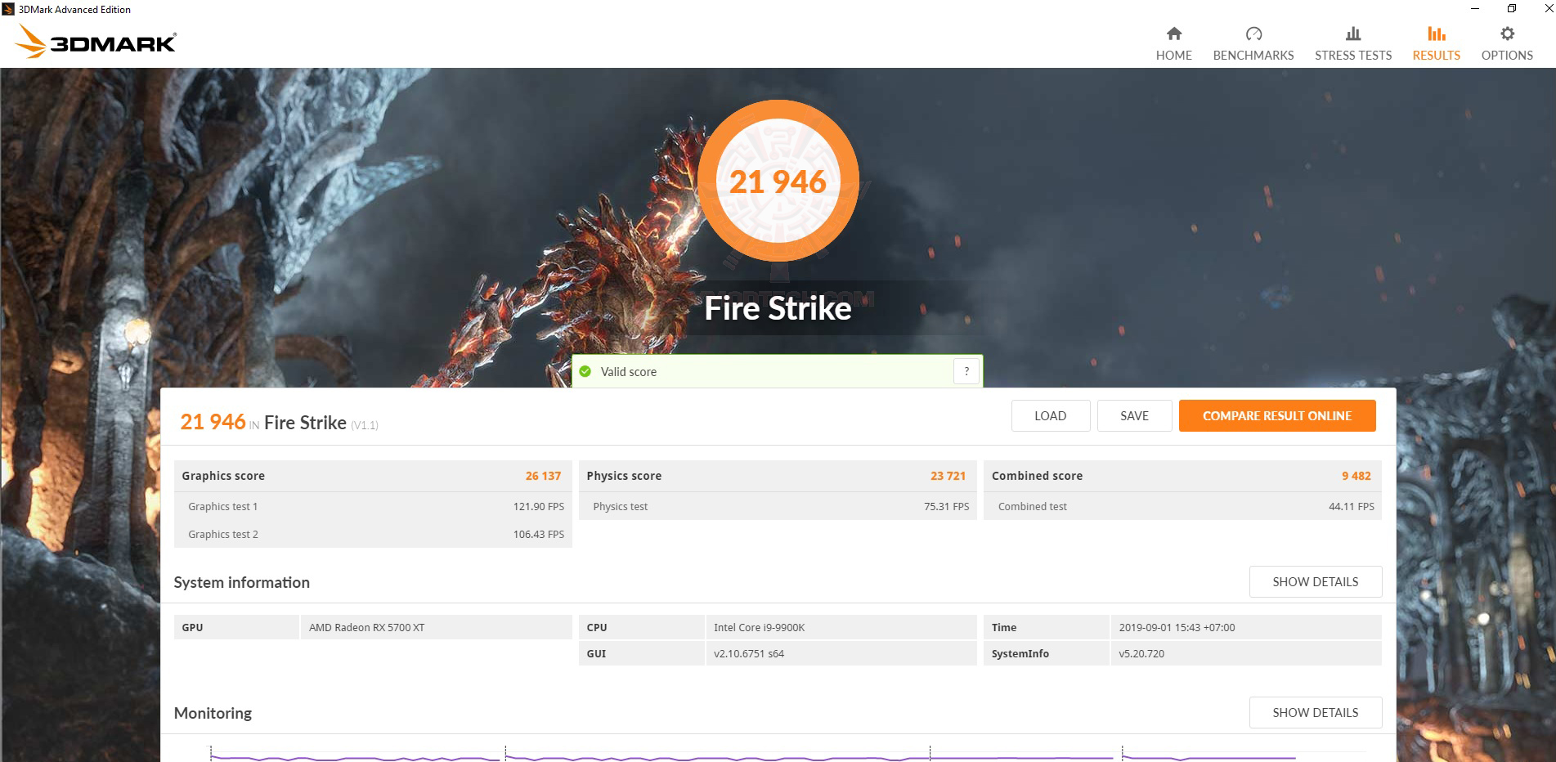1556x762 pixels.
Task: Open Stress Tests from the top bar
Action: (1352, 34)
